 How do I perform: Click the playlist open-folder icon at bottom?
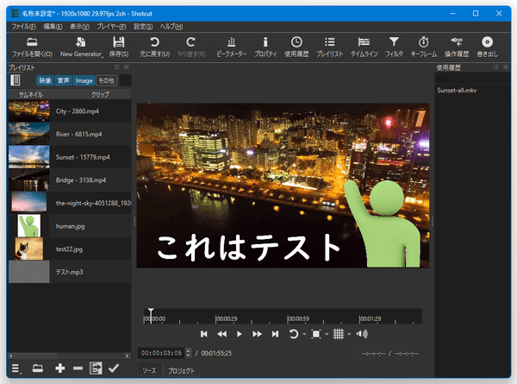tap(38, 368)
